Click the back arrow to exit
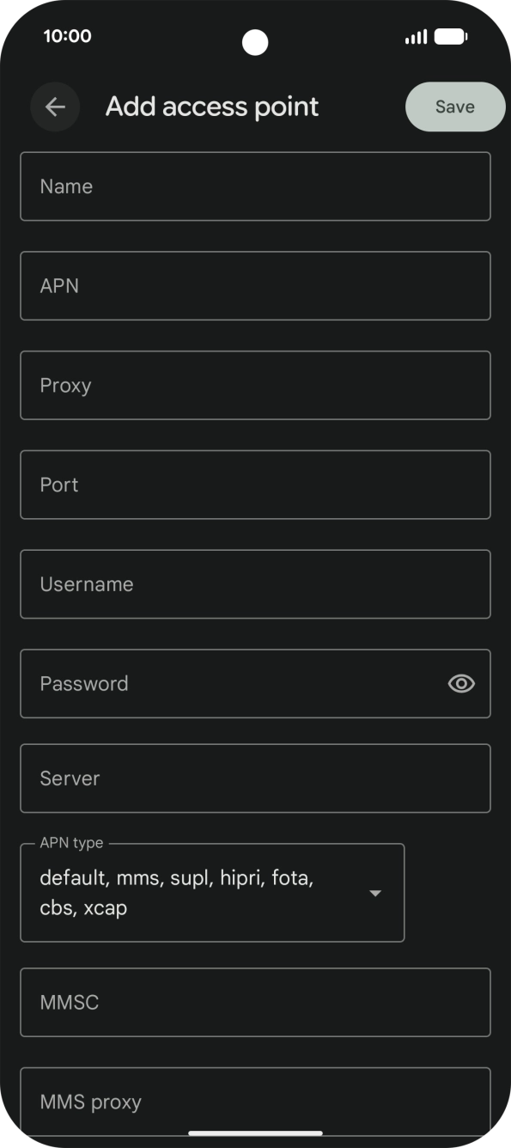Image resolution: width=511 pixels, height=1148 pixels. tap(55, 107)
